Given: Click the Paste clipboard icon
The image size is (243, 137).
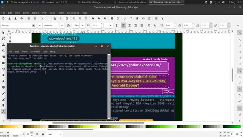Looking at the screenshot, I should pyautogui.click(x=67, y=19).
